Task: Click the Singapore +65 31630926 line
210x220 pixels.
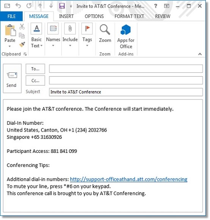Action: [34, 137]
